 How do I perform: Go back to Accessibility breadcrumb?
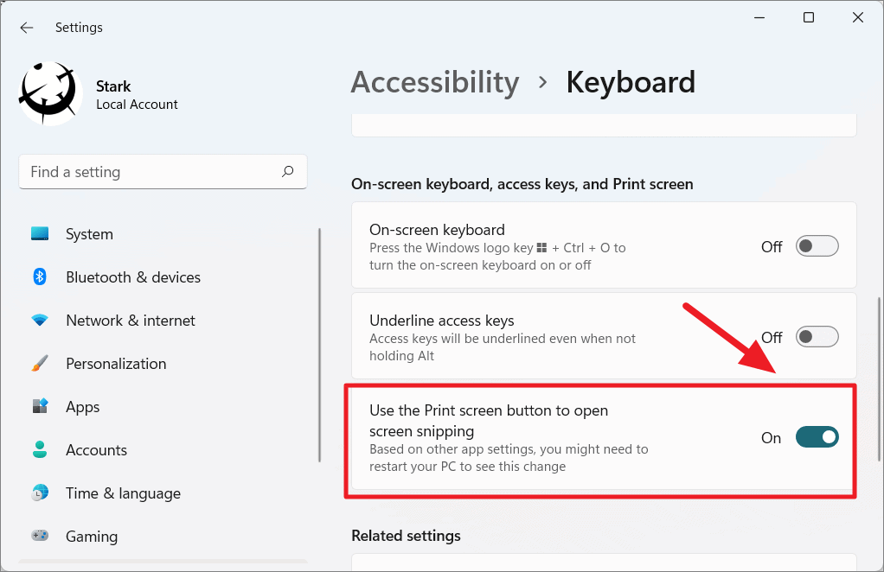(434, 82)
